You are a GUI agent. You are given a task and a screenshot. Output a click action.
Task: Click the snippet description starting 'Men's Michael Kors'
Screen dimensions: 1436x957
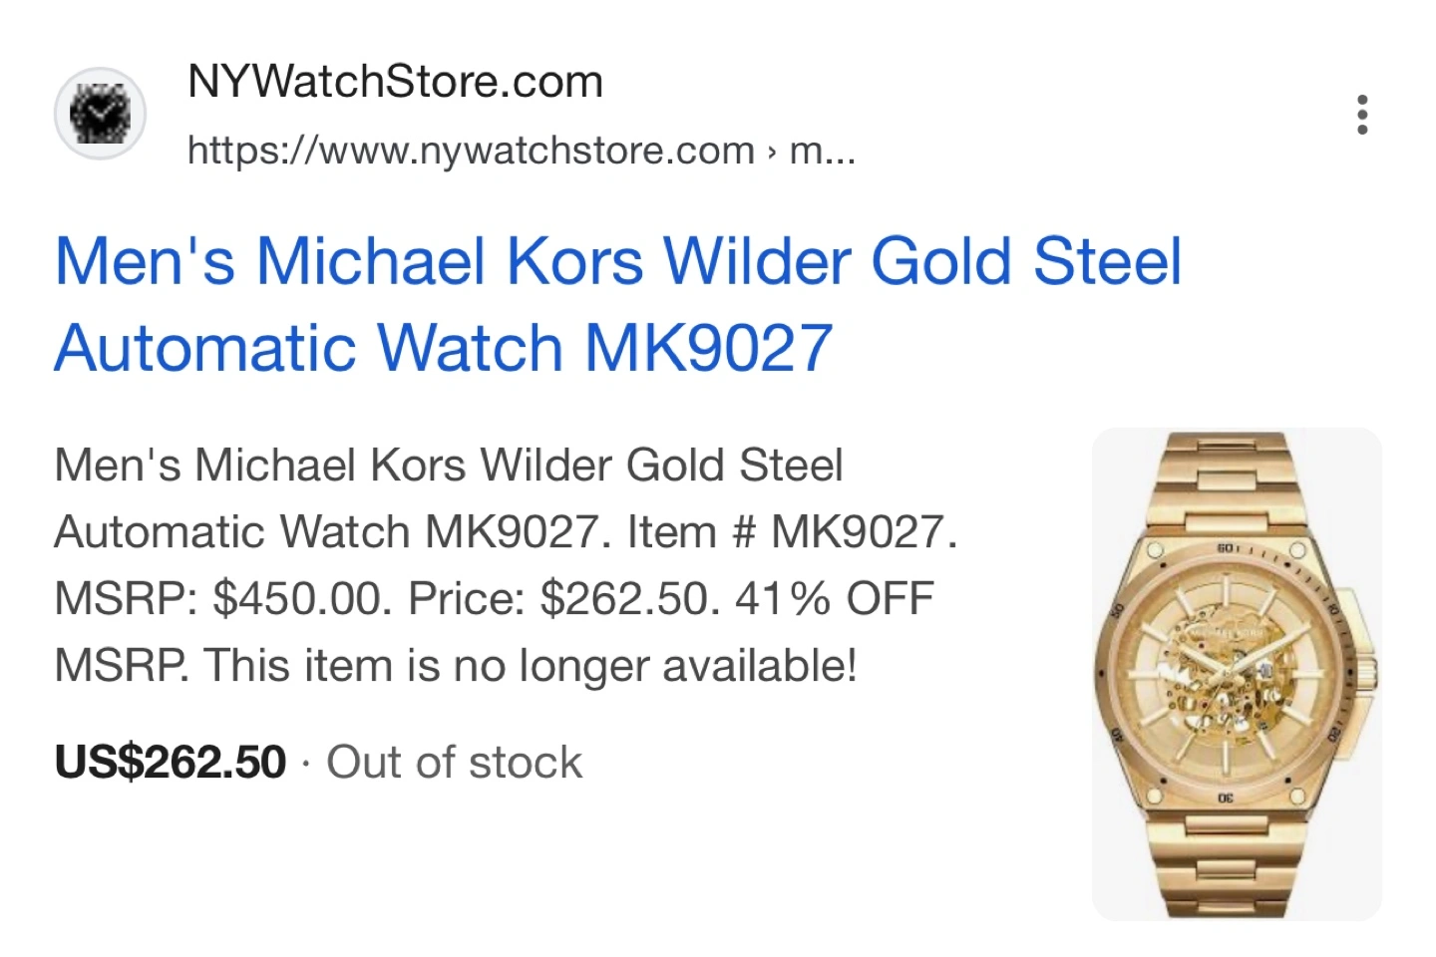click(x=506, y=565)
